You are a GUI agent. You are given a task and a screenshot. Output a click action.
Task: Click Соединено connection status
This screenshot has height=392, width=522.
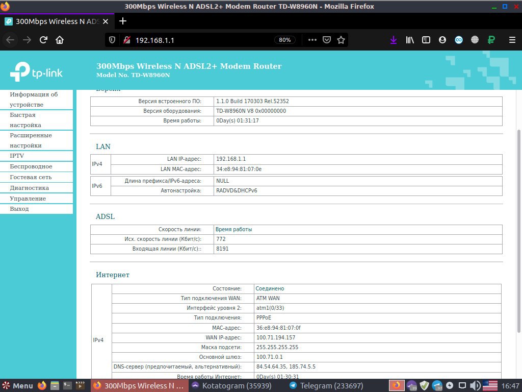pos(270,289)
